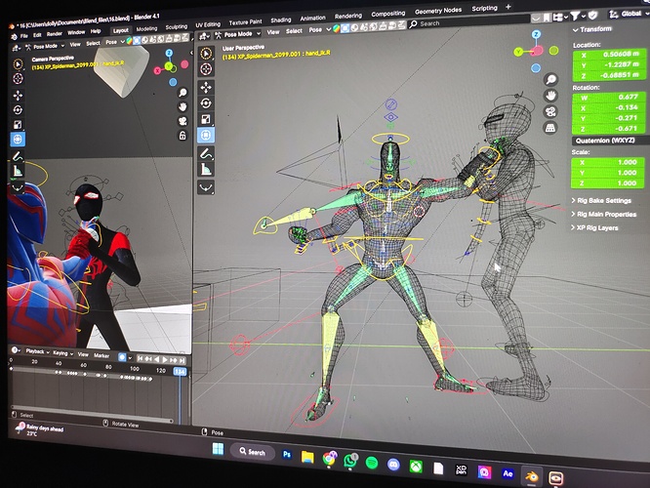650x488 pixels.
Task: Select the Rotate tool in camera viewport
Action: [x=18, y=110]
